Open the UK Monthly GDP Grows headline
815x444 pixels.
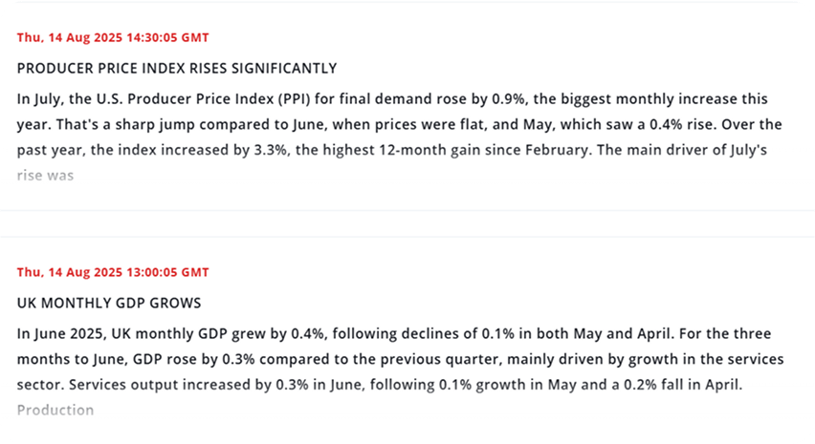click(x=109, y=303)
